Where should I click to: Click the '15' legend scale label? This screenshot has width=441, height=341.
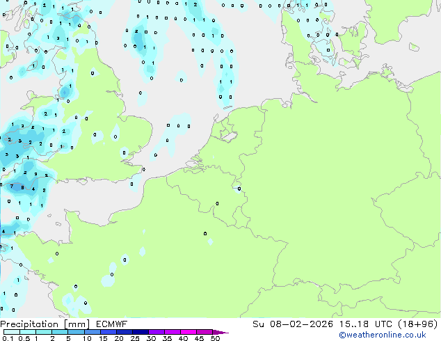(x=103, y=338)
